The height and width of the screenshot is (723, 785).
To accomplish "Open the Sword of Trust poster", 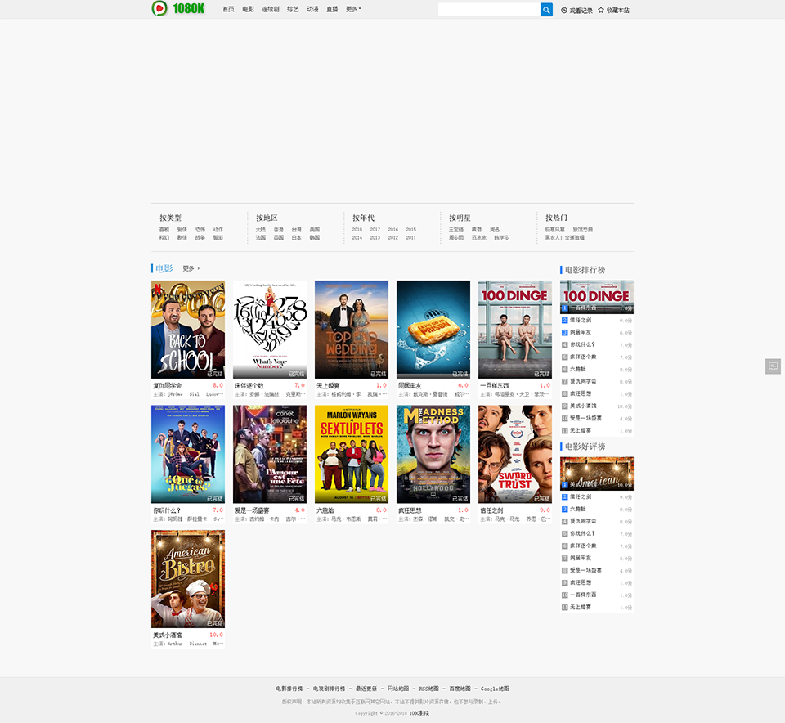I will tap(515, 454).
